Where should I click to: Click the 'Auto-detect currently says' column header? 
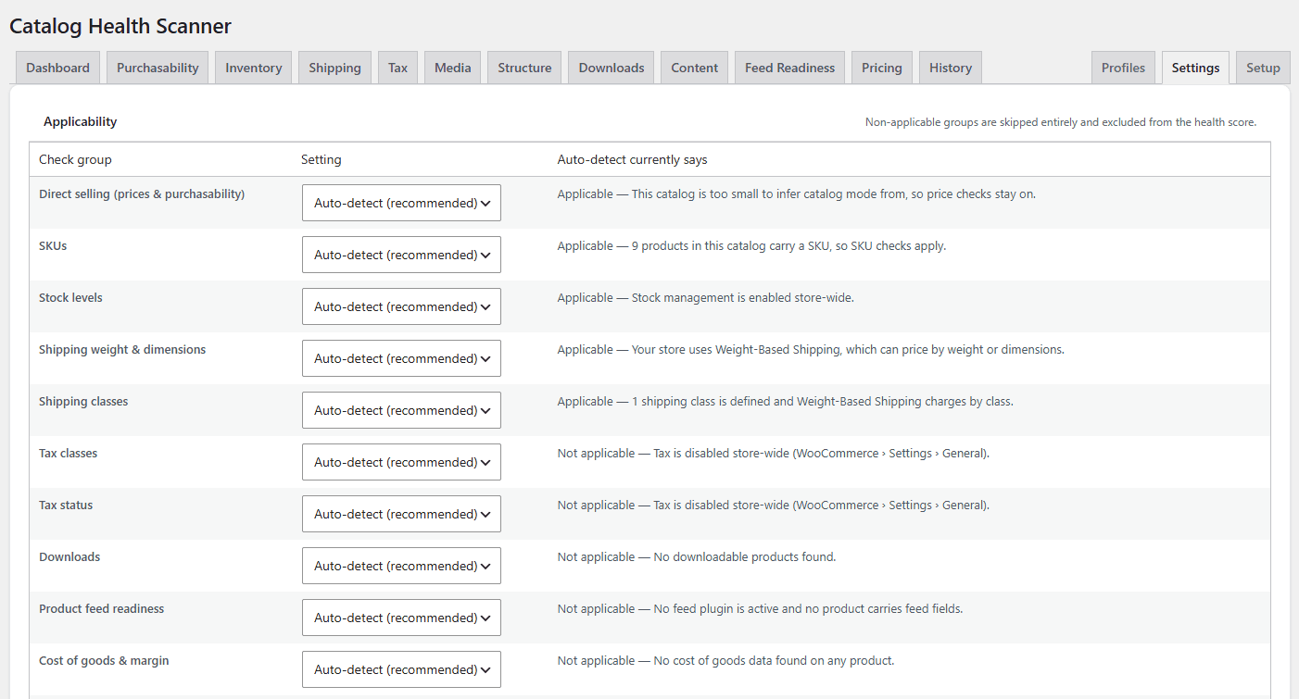(x=632, y=159)
